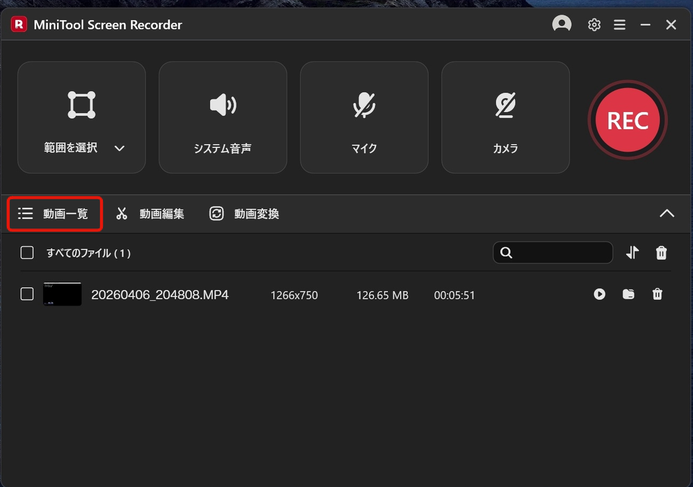Viewport: 693px width, 487px height.
Task: Click the search field in the video list
Action: pyautogui.click(x=560, y=253)
